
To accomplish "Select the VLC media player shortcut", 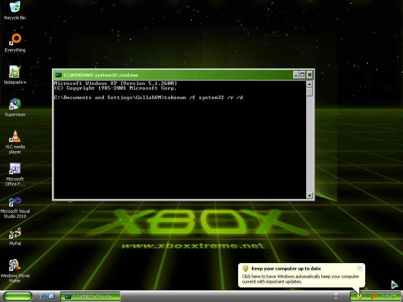I will 15,142.
